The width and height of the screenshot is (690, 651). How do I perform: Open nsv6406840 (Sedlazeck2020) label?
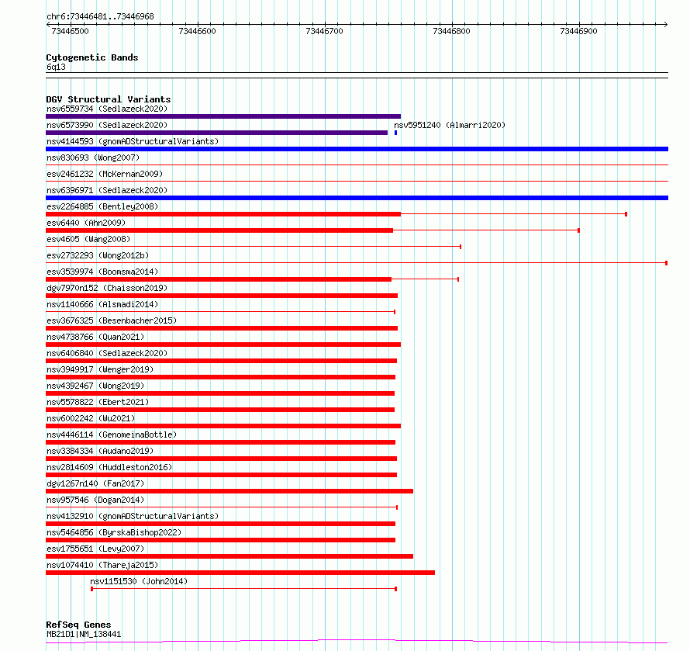tap(107, 353)
